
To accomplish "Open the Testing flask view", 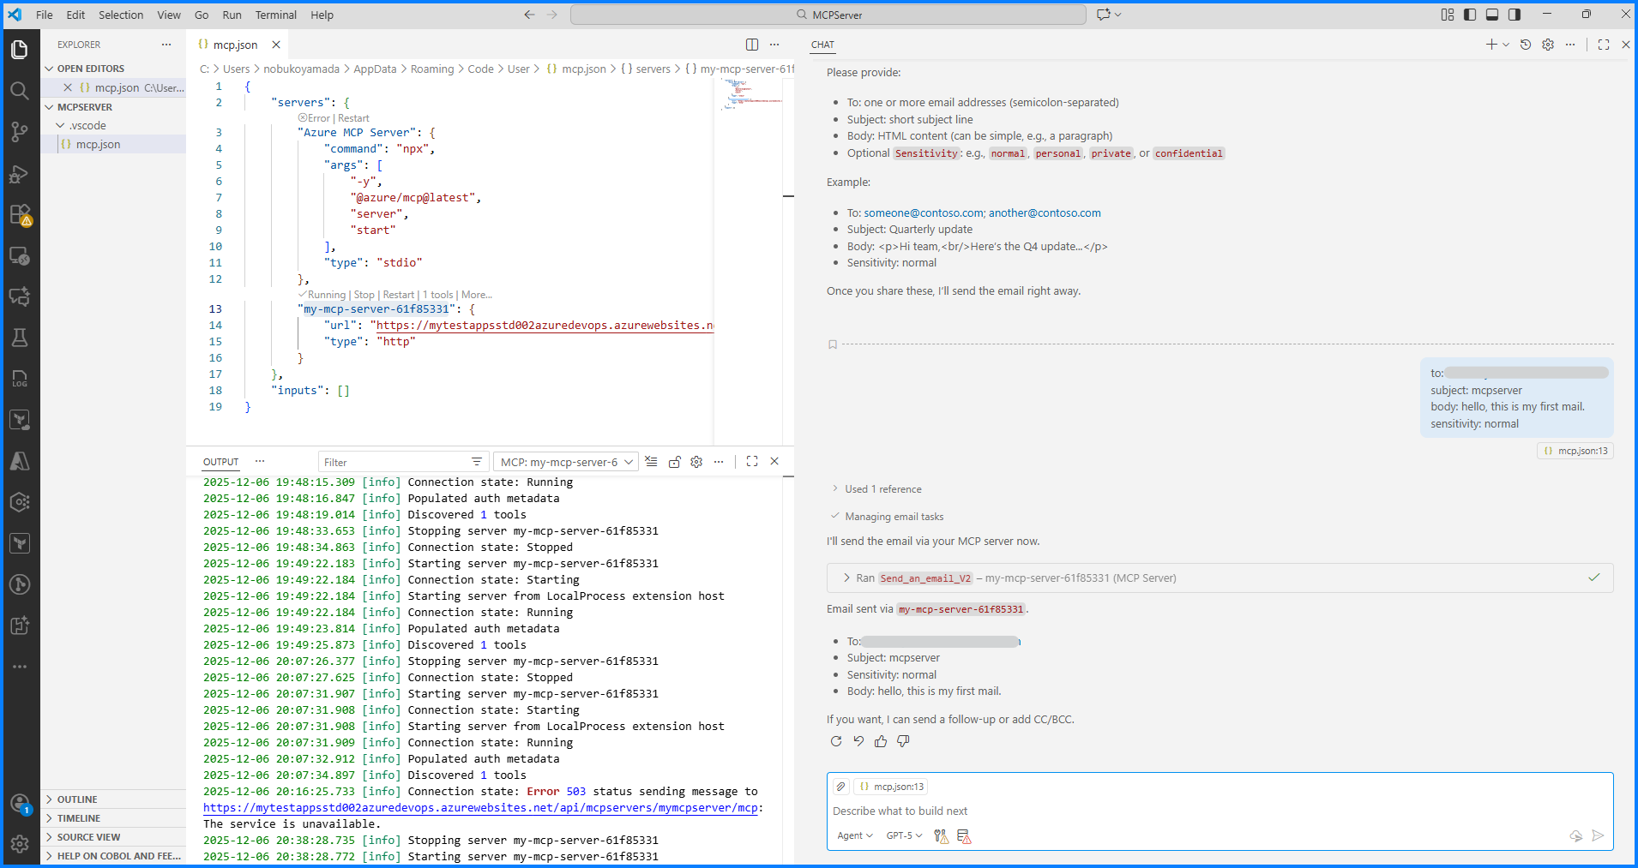I will [20, 338].
